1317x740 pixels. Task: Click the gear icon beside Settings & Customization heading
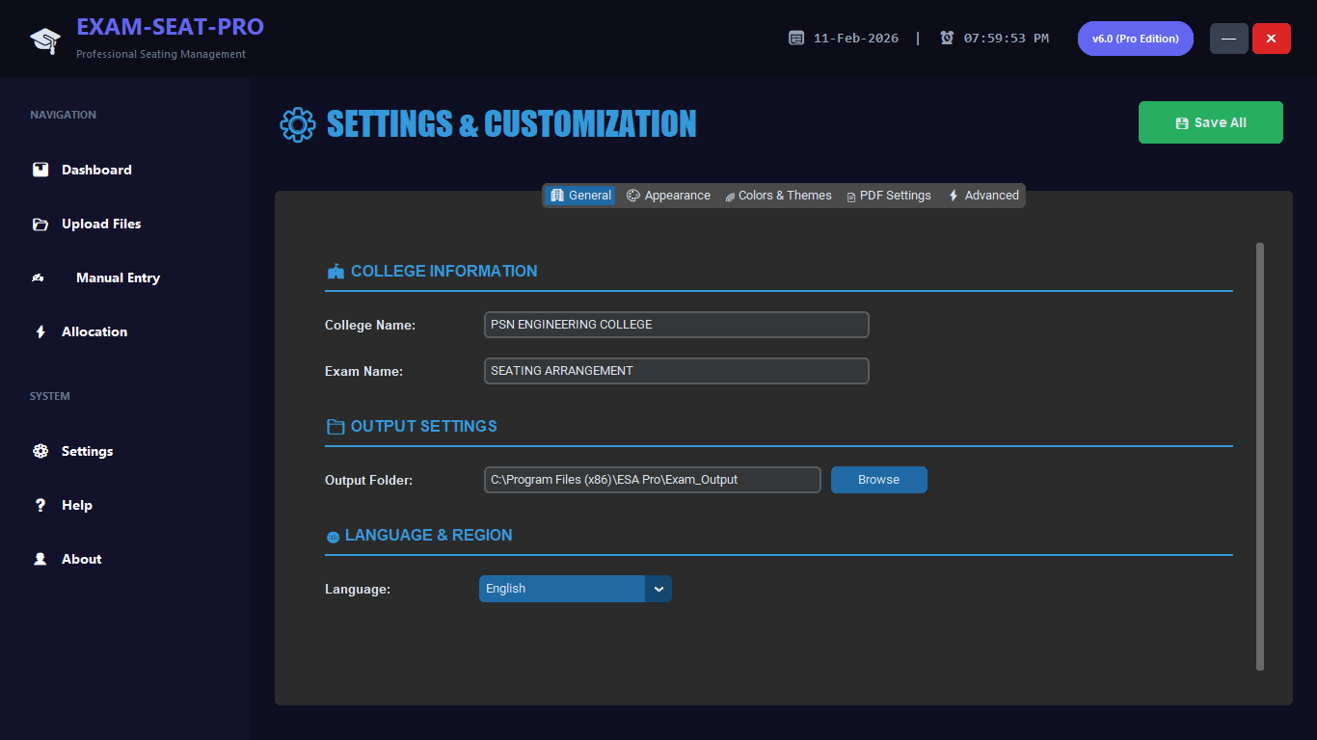[x=298, y=123]
